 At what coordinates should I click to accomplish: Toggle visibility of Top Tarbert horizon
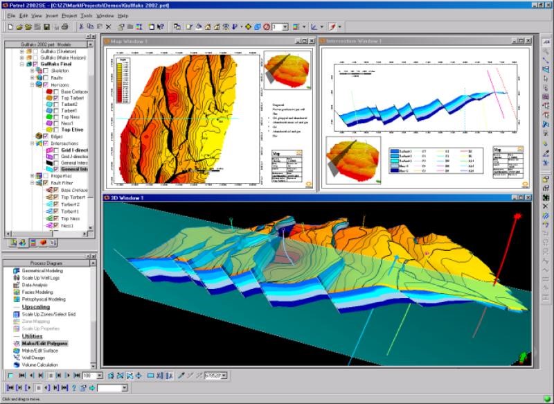[55, 98]
